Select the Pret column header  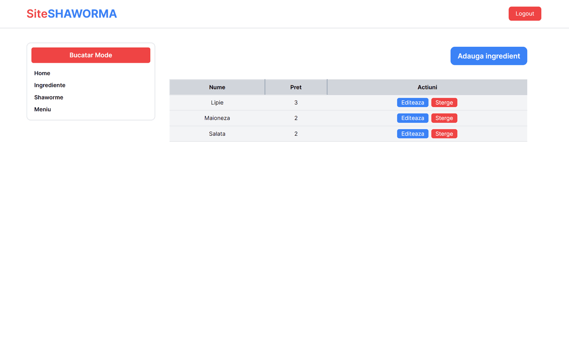(296, 87)
